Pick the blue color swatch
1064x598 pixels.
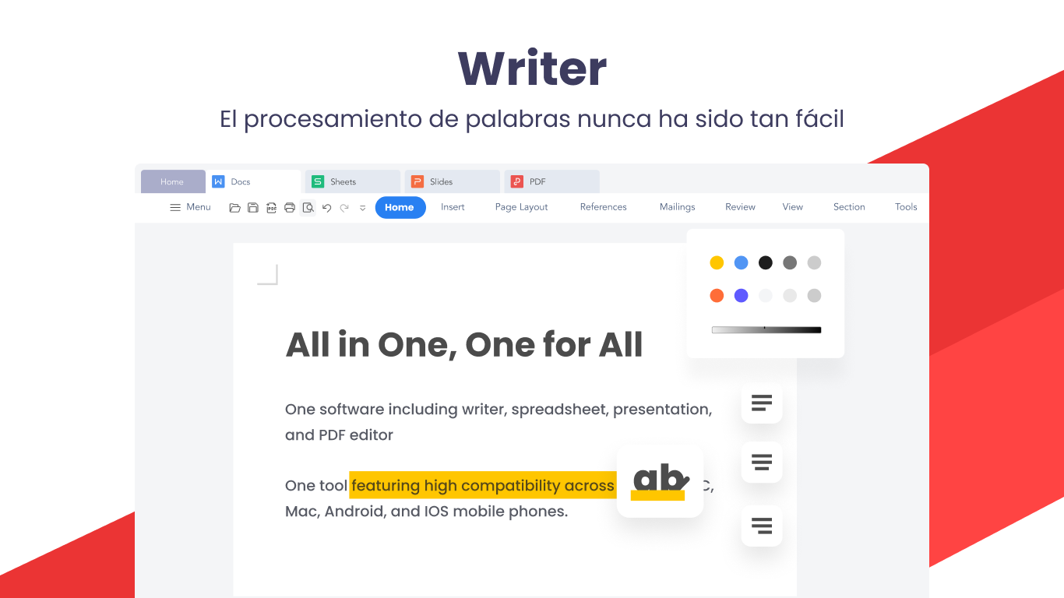click(742, 263)
